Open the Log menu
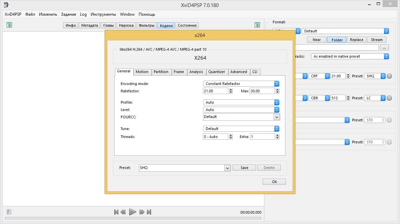 point(83,14)
